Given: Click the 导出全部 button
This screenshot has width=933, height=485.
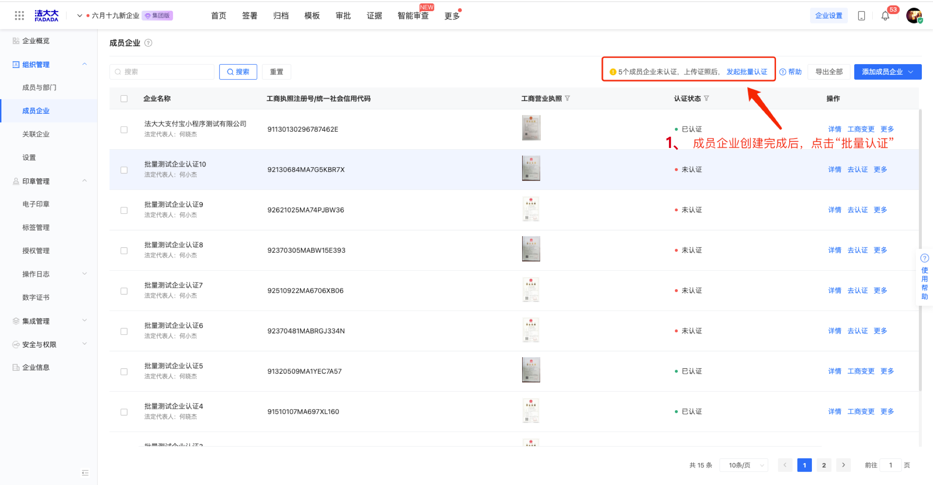Looking at the screenshot, I should (x=829, y=72).
